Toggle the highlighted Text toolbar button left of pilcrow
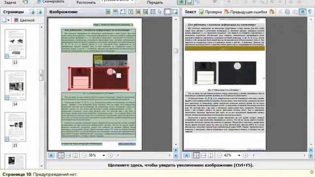The height and width of the screenshot is (177, 315). click(x=303, y=12)
